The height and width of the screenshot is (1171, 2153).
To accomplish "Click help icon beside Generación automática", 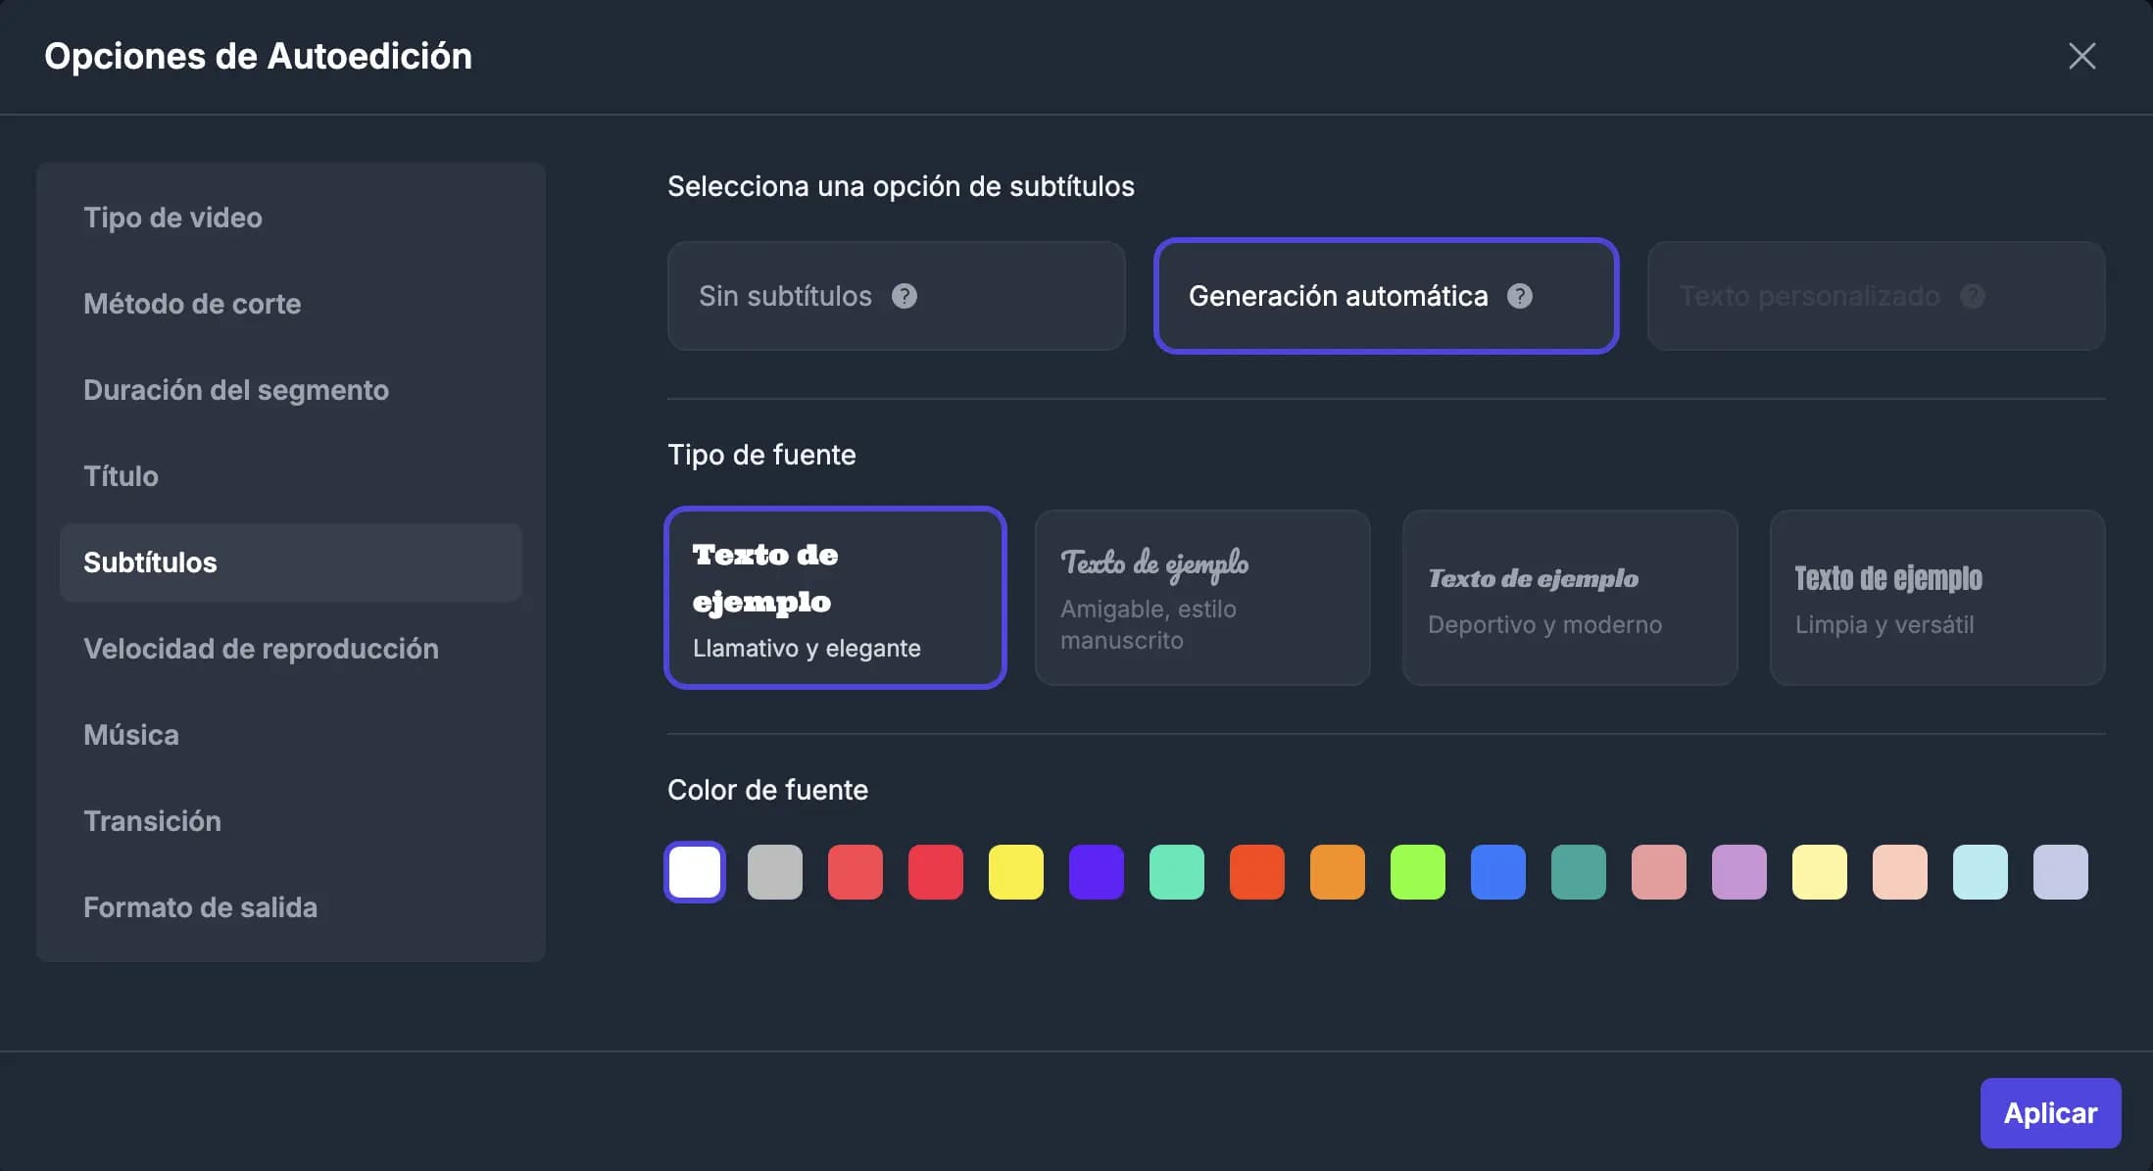I will click(1519, 296).
